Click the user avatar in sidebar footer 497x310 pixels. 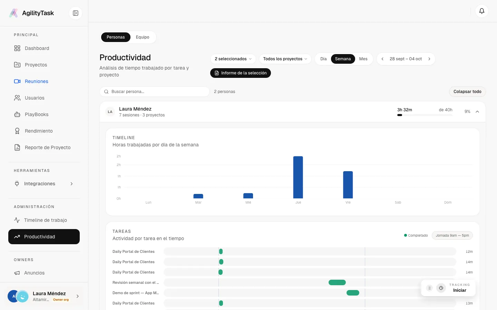18,296
